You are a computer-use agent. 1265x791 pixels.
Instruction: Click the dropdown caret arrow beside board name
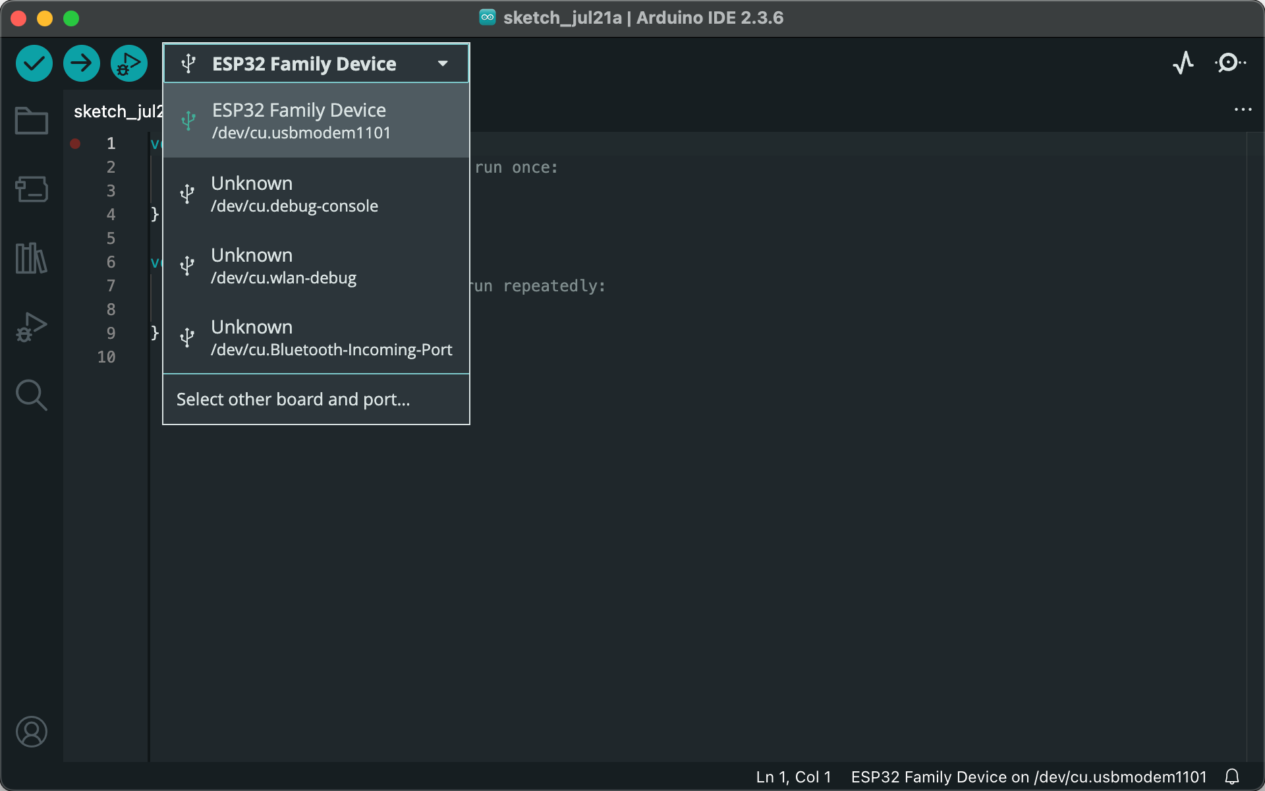point(443,64)
